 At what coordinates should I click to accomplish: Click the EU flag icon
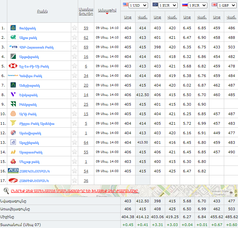point(155,4)
